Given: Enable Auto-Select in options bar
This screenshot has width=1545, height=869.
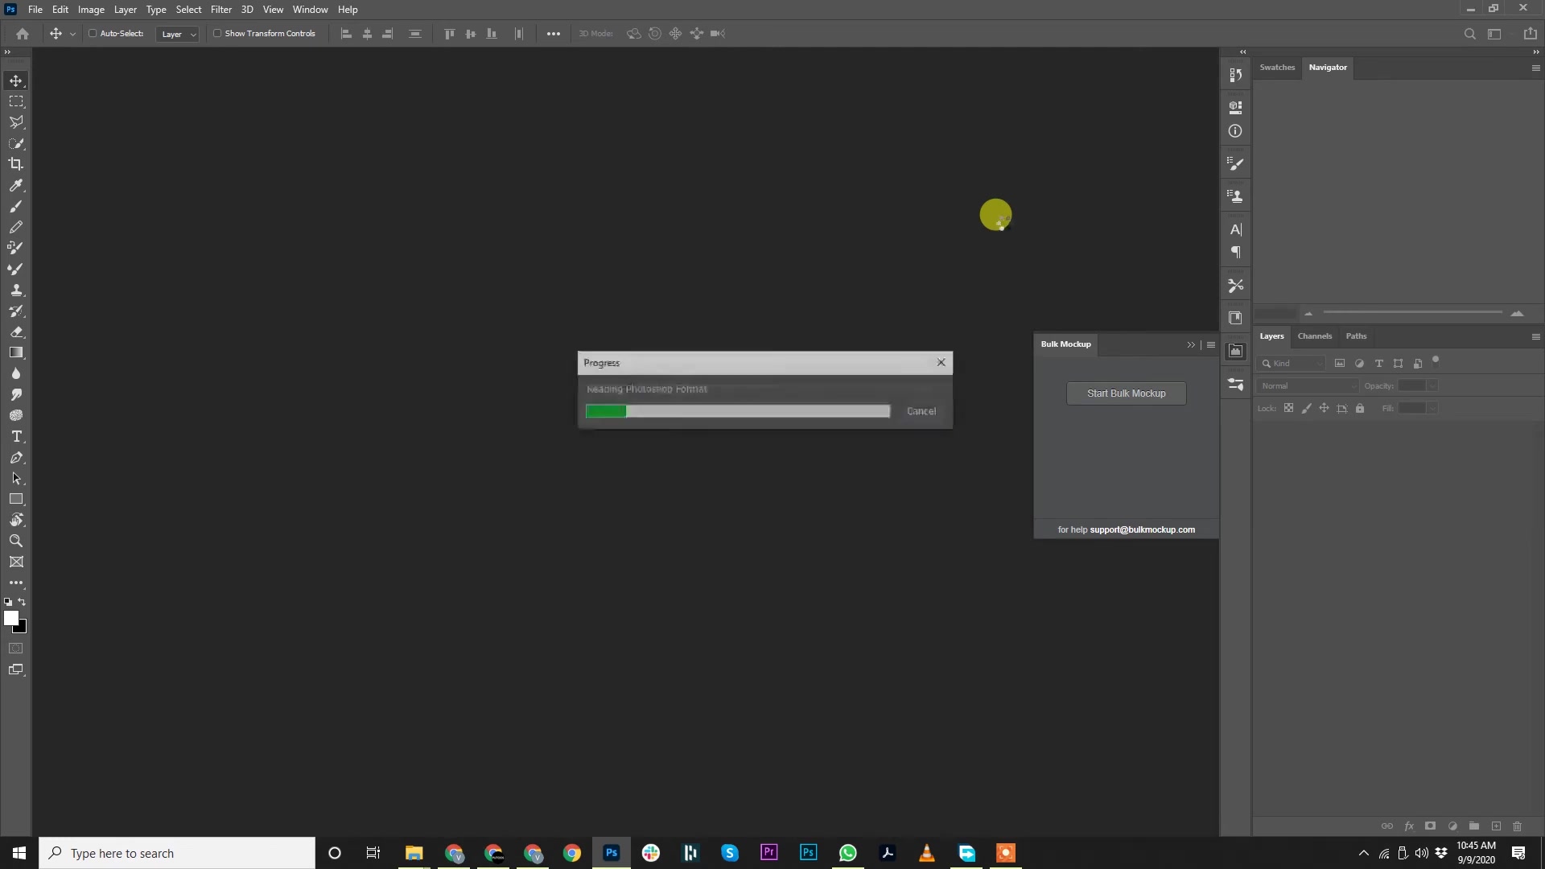Looking at the screenshot, I should coord(93,34).
